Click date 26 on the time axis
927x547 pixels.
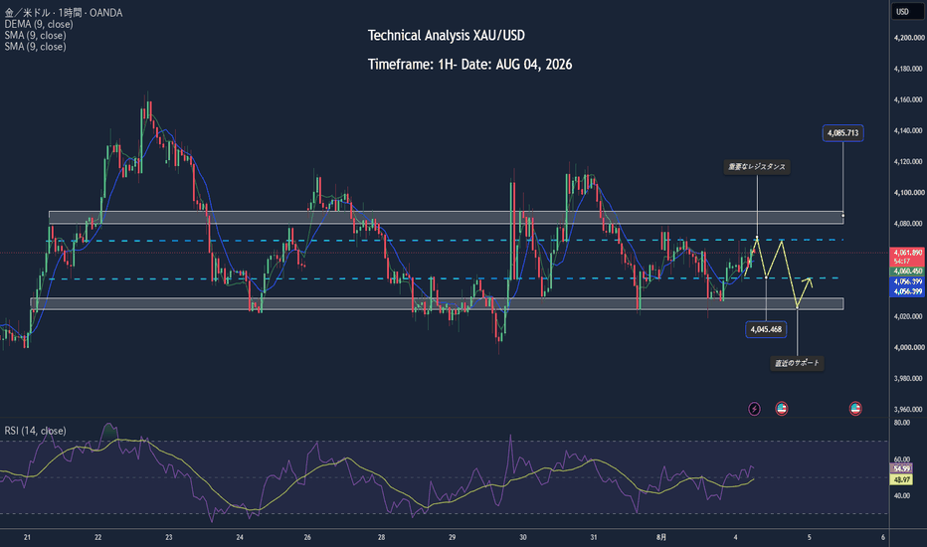307,537
